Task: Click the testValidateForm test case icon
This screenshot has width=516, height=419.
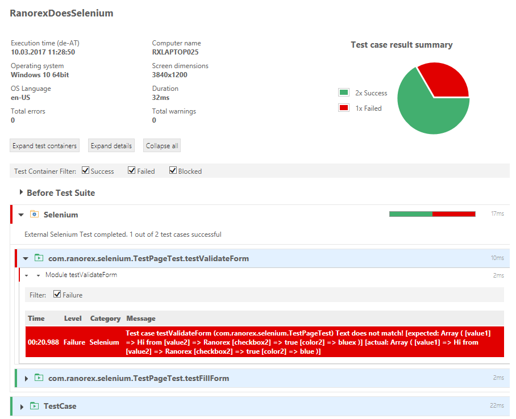Action: (x=39, y=258)
